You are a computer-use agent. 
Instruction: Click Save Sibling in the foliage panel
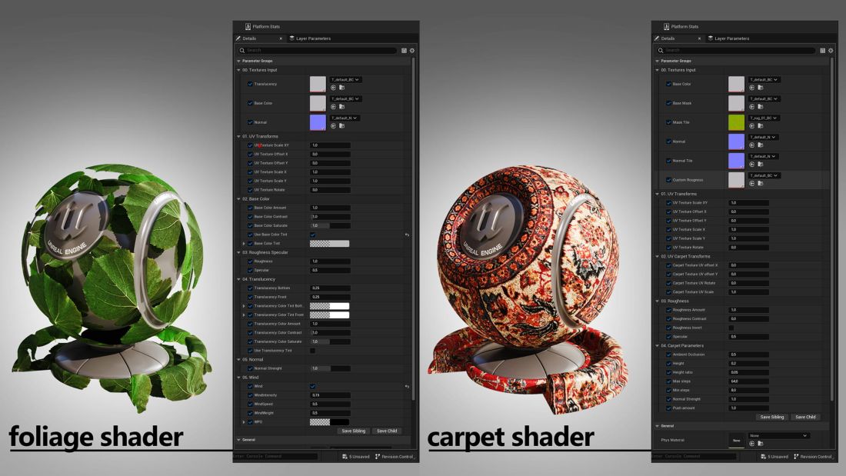point(354,431)
